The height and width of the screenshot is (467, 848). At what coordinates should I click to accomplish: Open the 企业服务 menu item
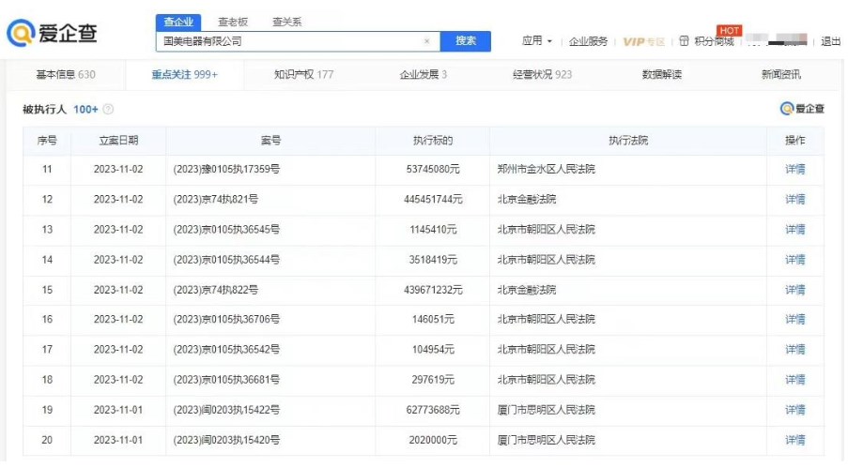pyautogui.click(x=588, y=41)
